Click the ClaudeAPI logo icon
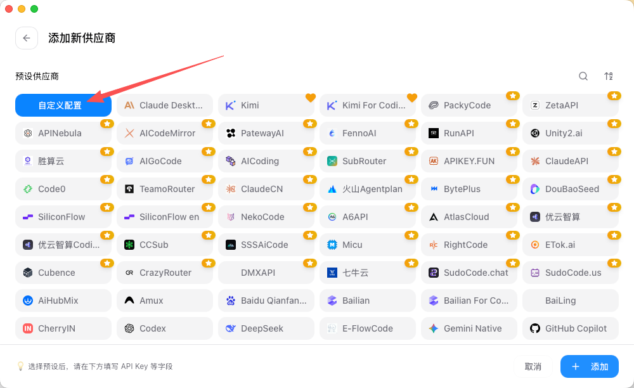 point(535,161)
